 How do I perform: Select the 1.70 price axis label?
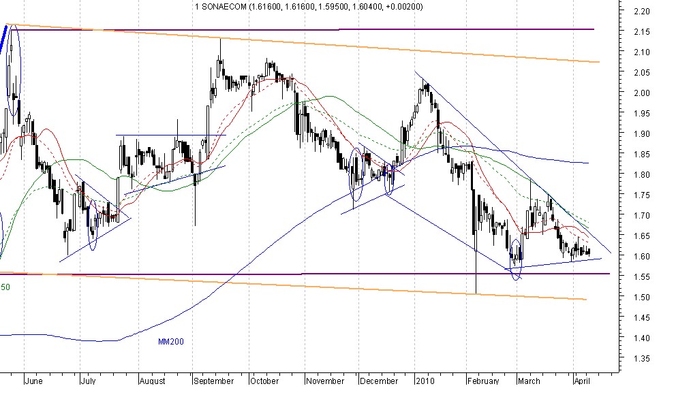pos(641,215)
